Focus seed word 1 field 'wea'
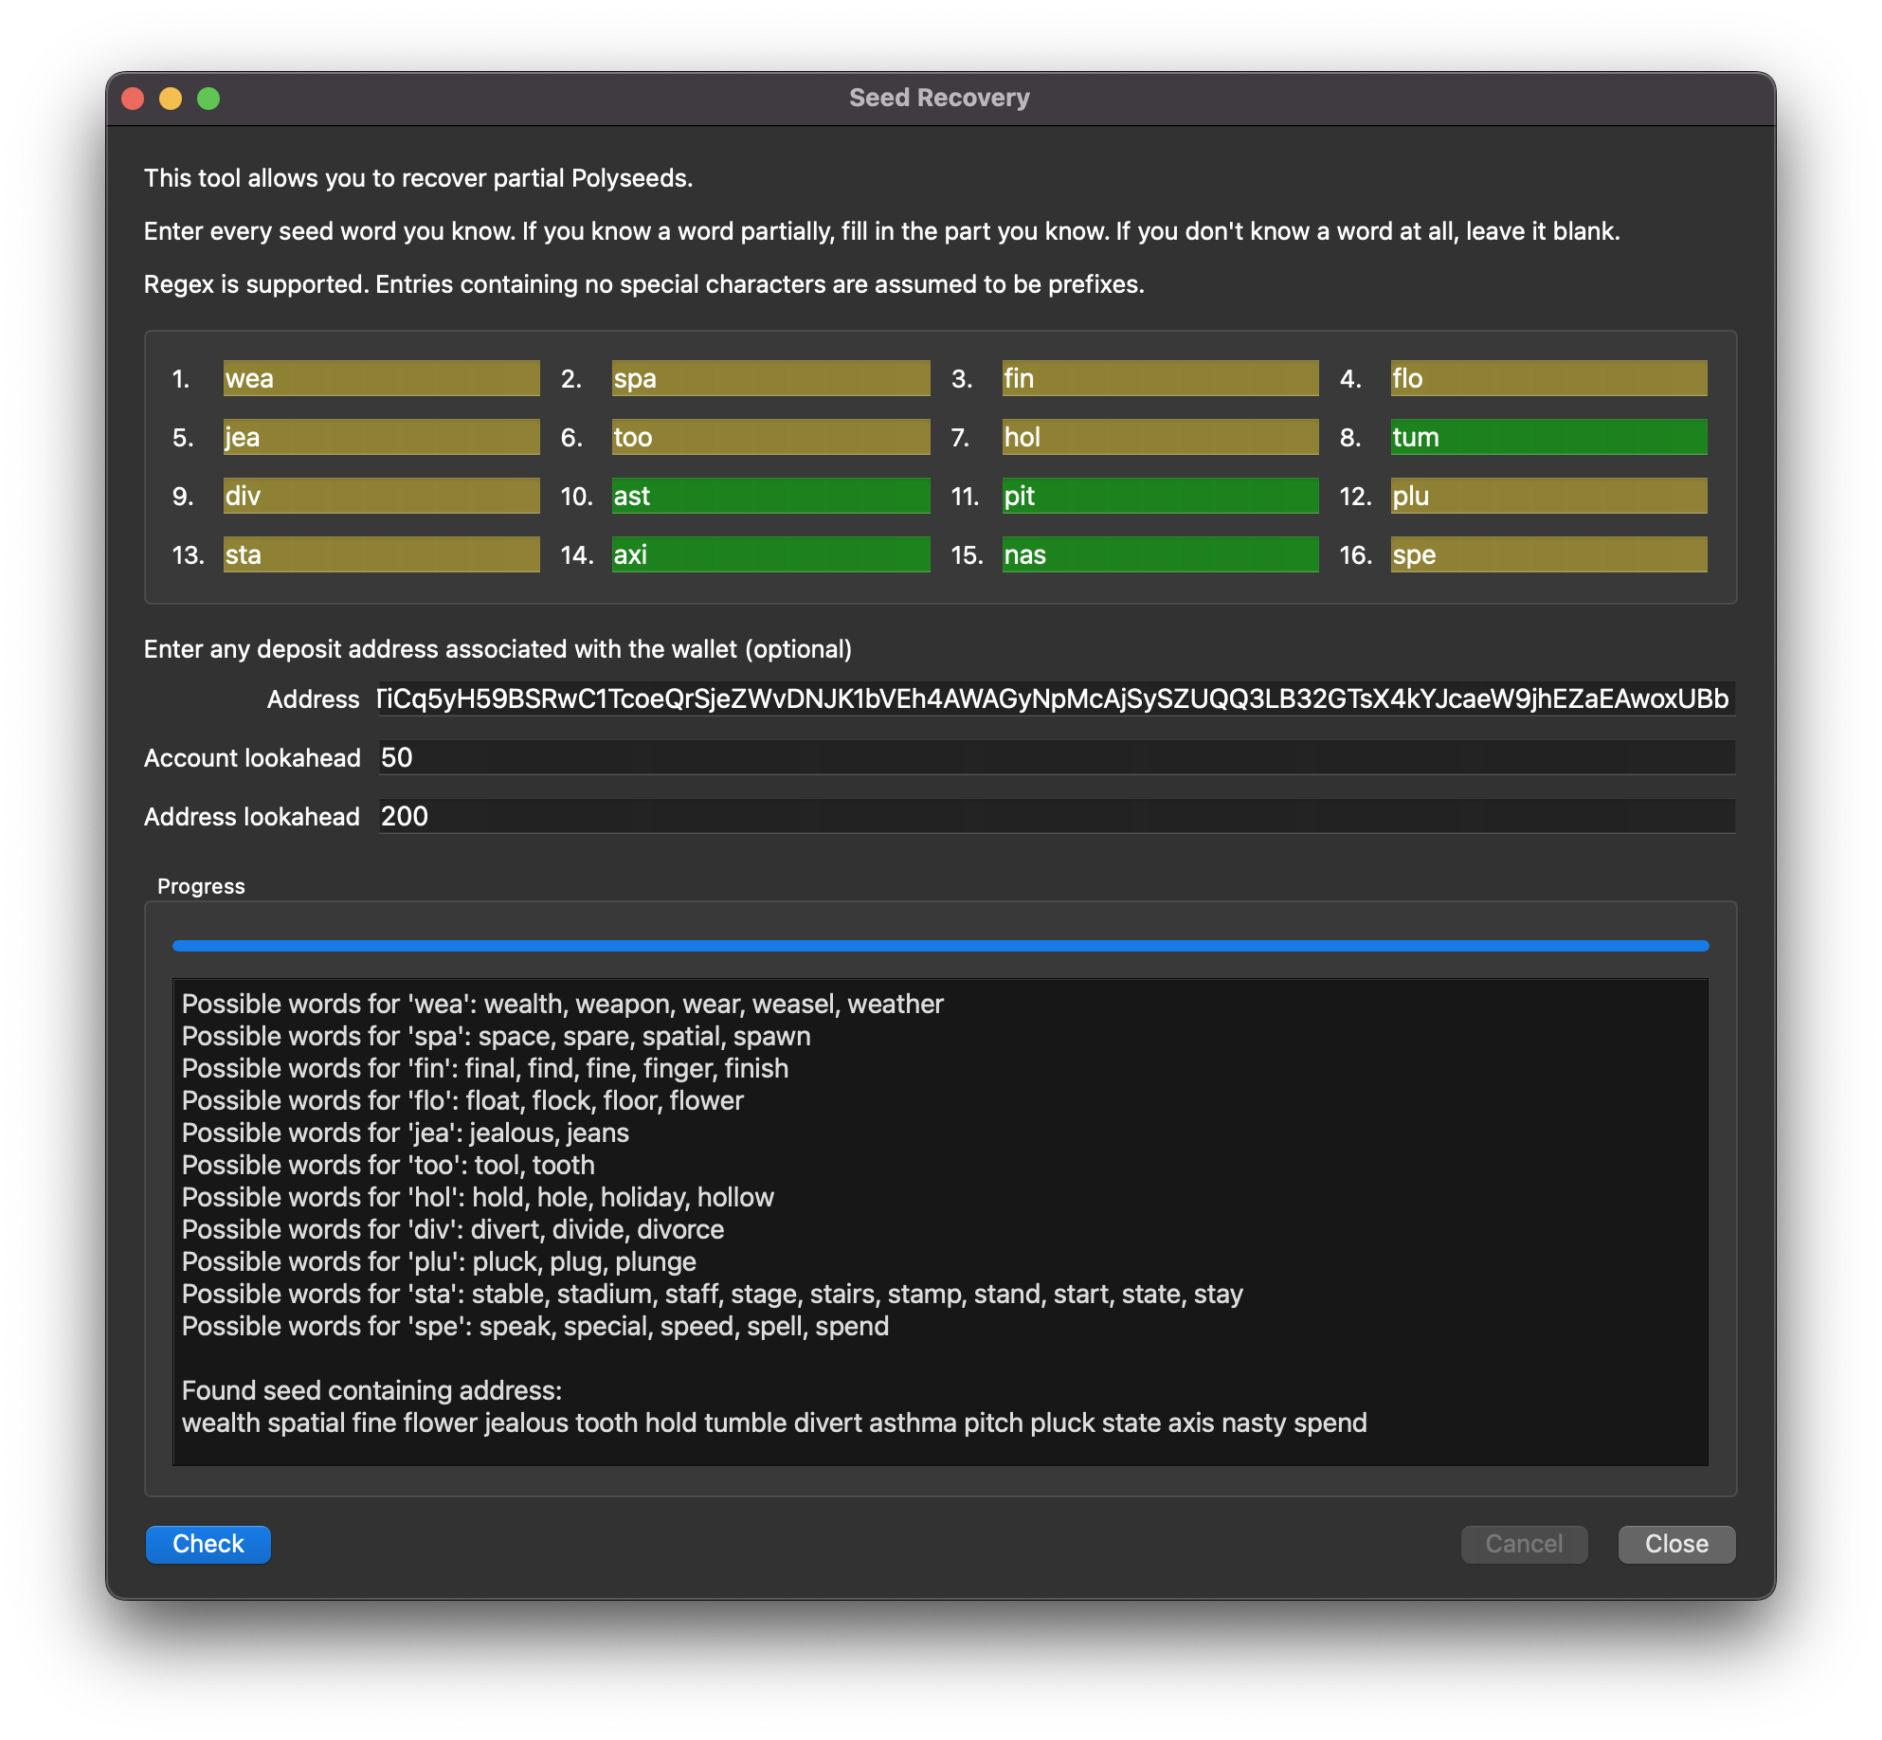1882x1740 pixels. click(381, 378)
